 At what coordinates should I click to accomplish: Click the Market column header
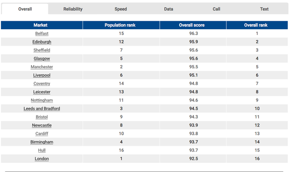(x=42, y=25)
